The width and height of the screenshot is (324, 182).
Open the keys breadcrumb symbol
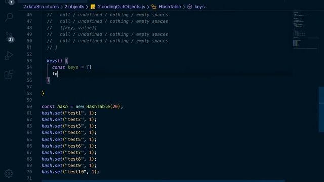coord(199,7)
